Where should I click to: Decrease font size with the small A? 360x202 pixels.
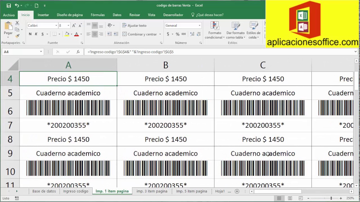(80, 26)
